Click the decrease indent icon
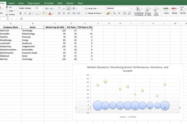187x124 pixels. [x=74, y=13]
